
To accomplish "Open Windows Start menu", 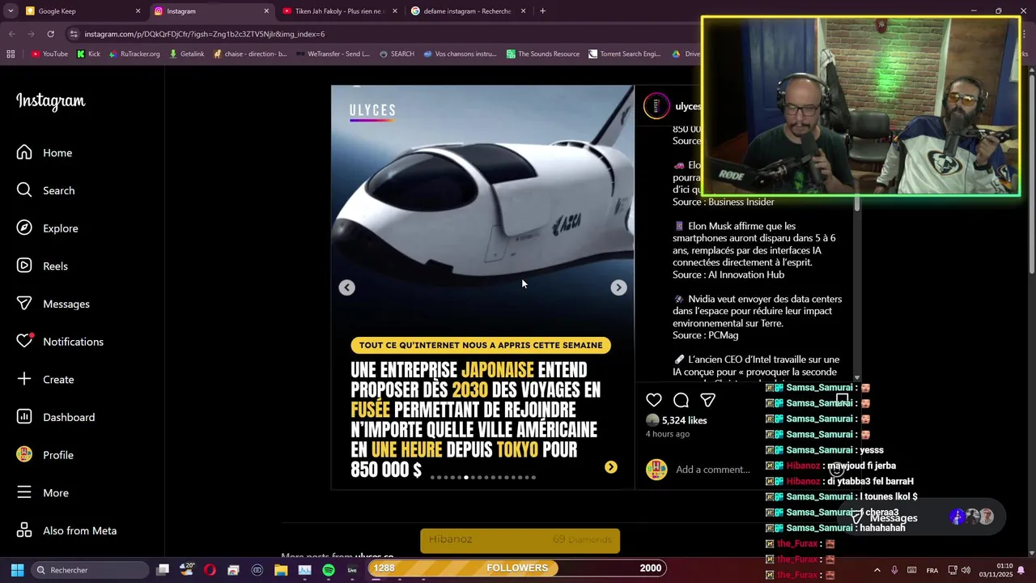I will click(17, 570).
